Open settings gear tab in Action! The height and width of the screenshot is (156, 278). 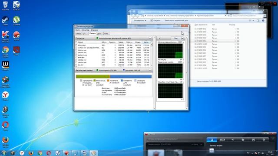click(264, 140)
